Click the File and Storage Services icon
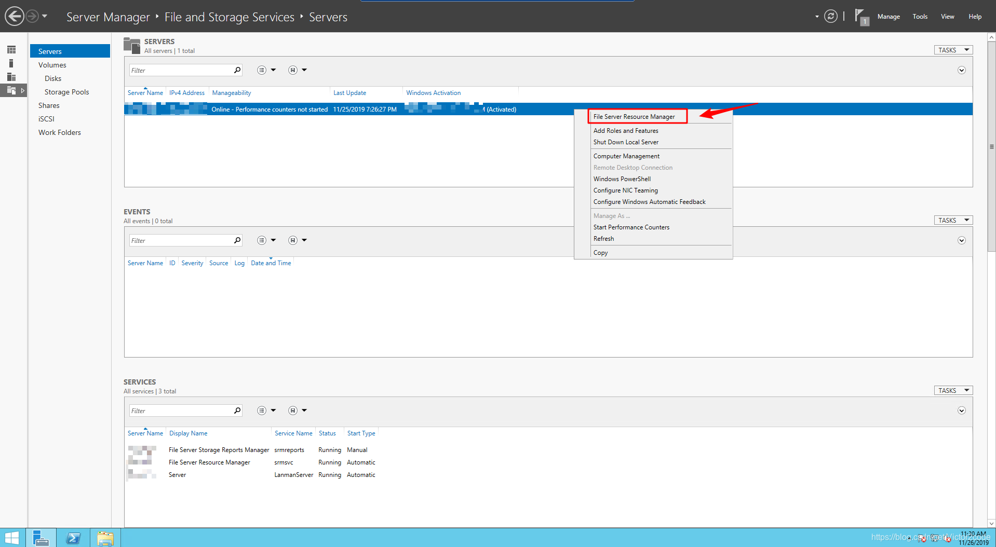The width and height of the screenshot is (996, 547). click(x=11, y=90)
